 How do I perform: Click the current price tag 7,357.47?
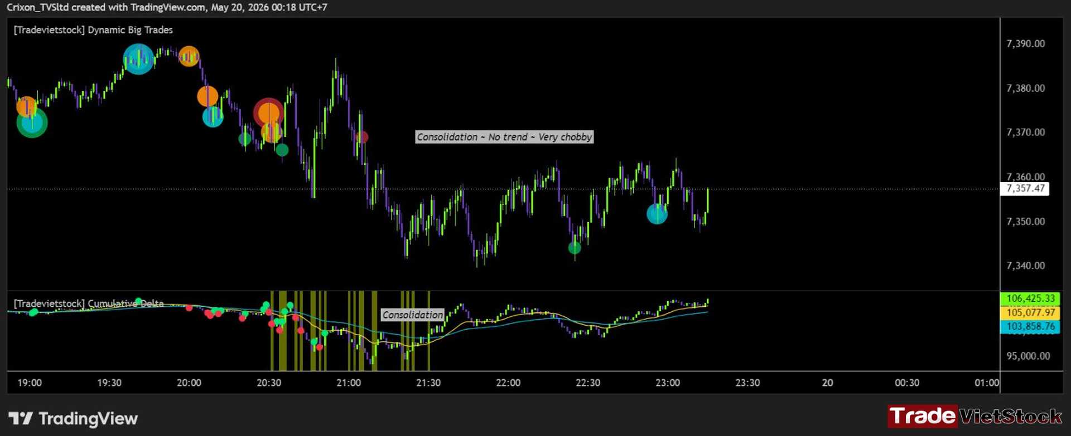pyautogui.click(x=1025, y=188)
